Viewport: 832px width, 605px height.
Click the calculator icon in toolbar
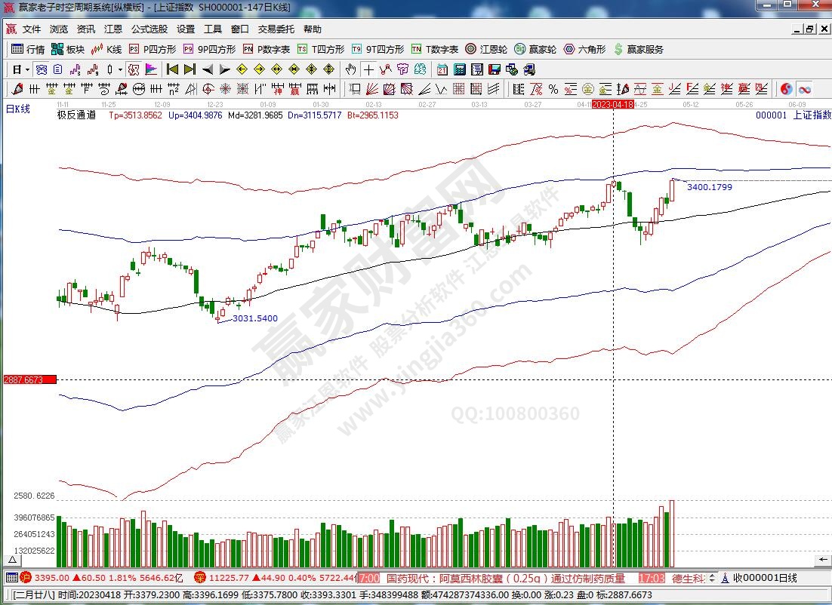pyautogui.click(x=460, y=69)
